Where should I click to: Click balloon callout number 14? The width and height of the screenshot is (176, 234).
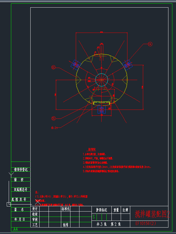(x=150, y=44)
